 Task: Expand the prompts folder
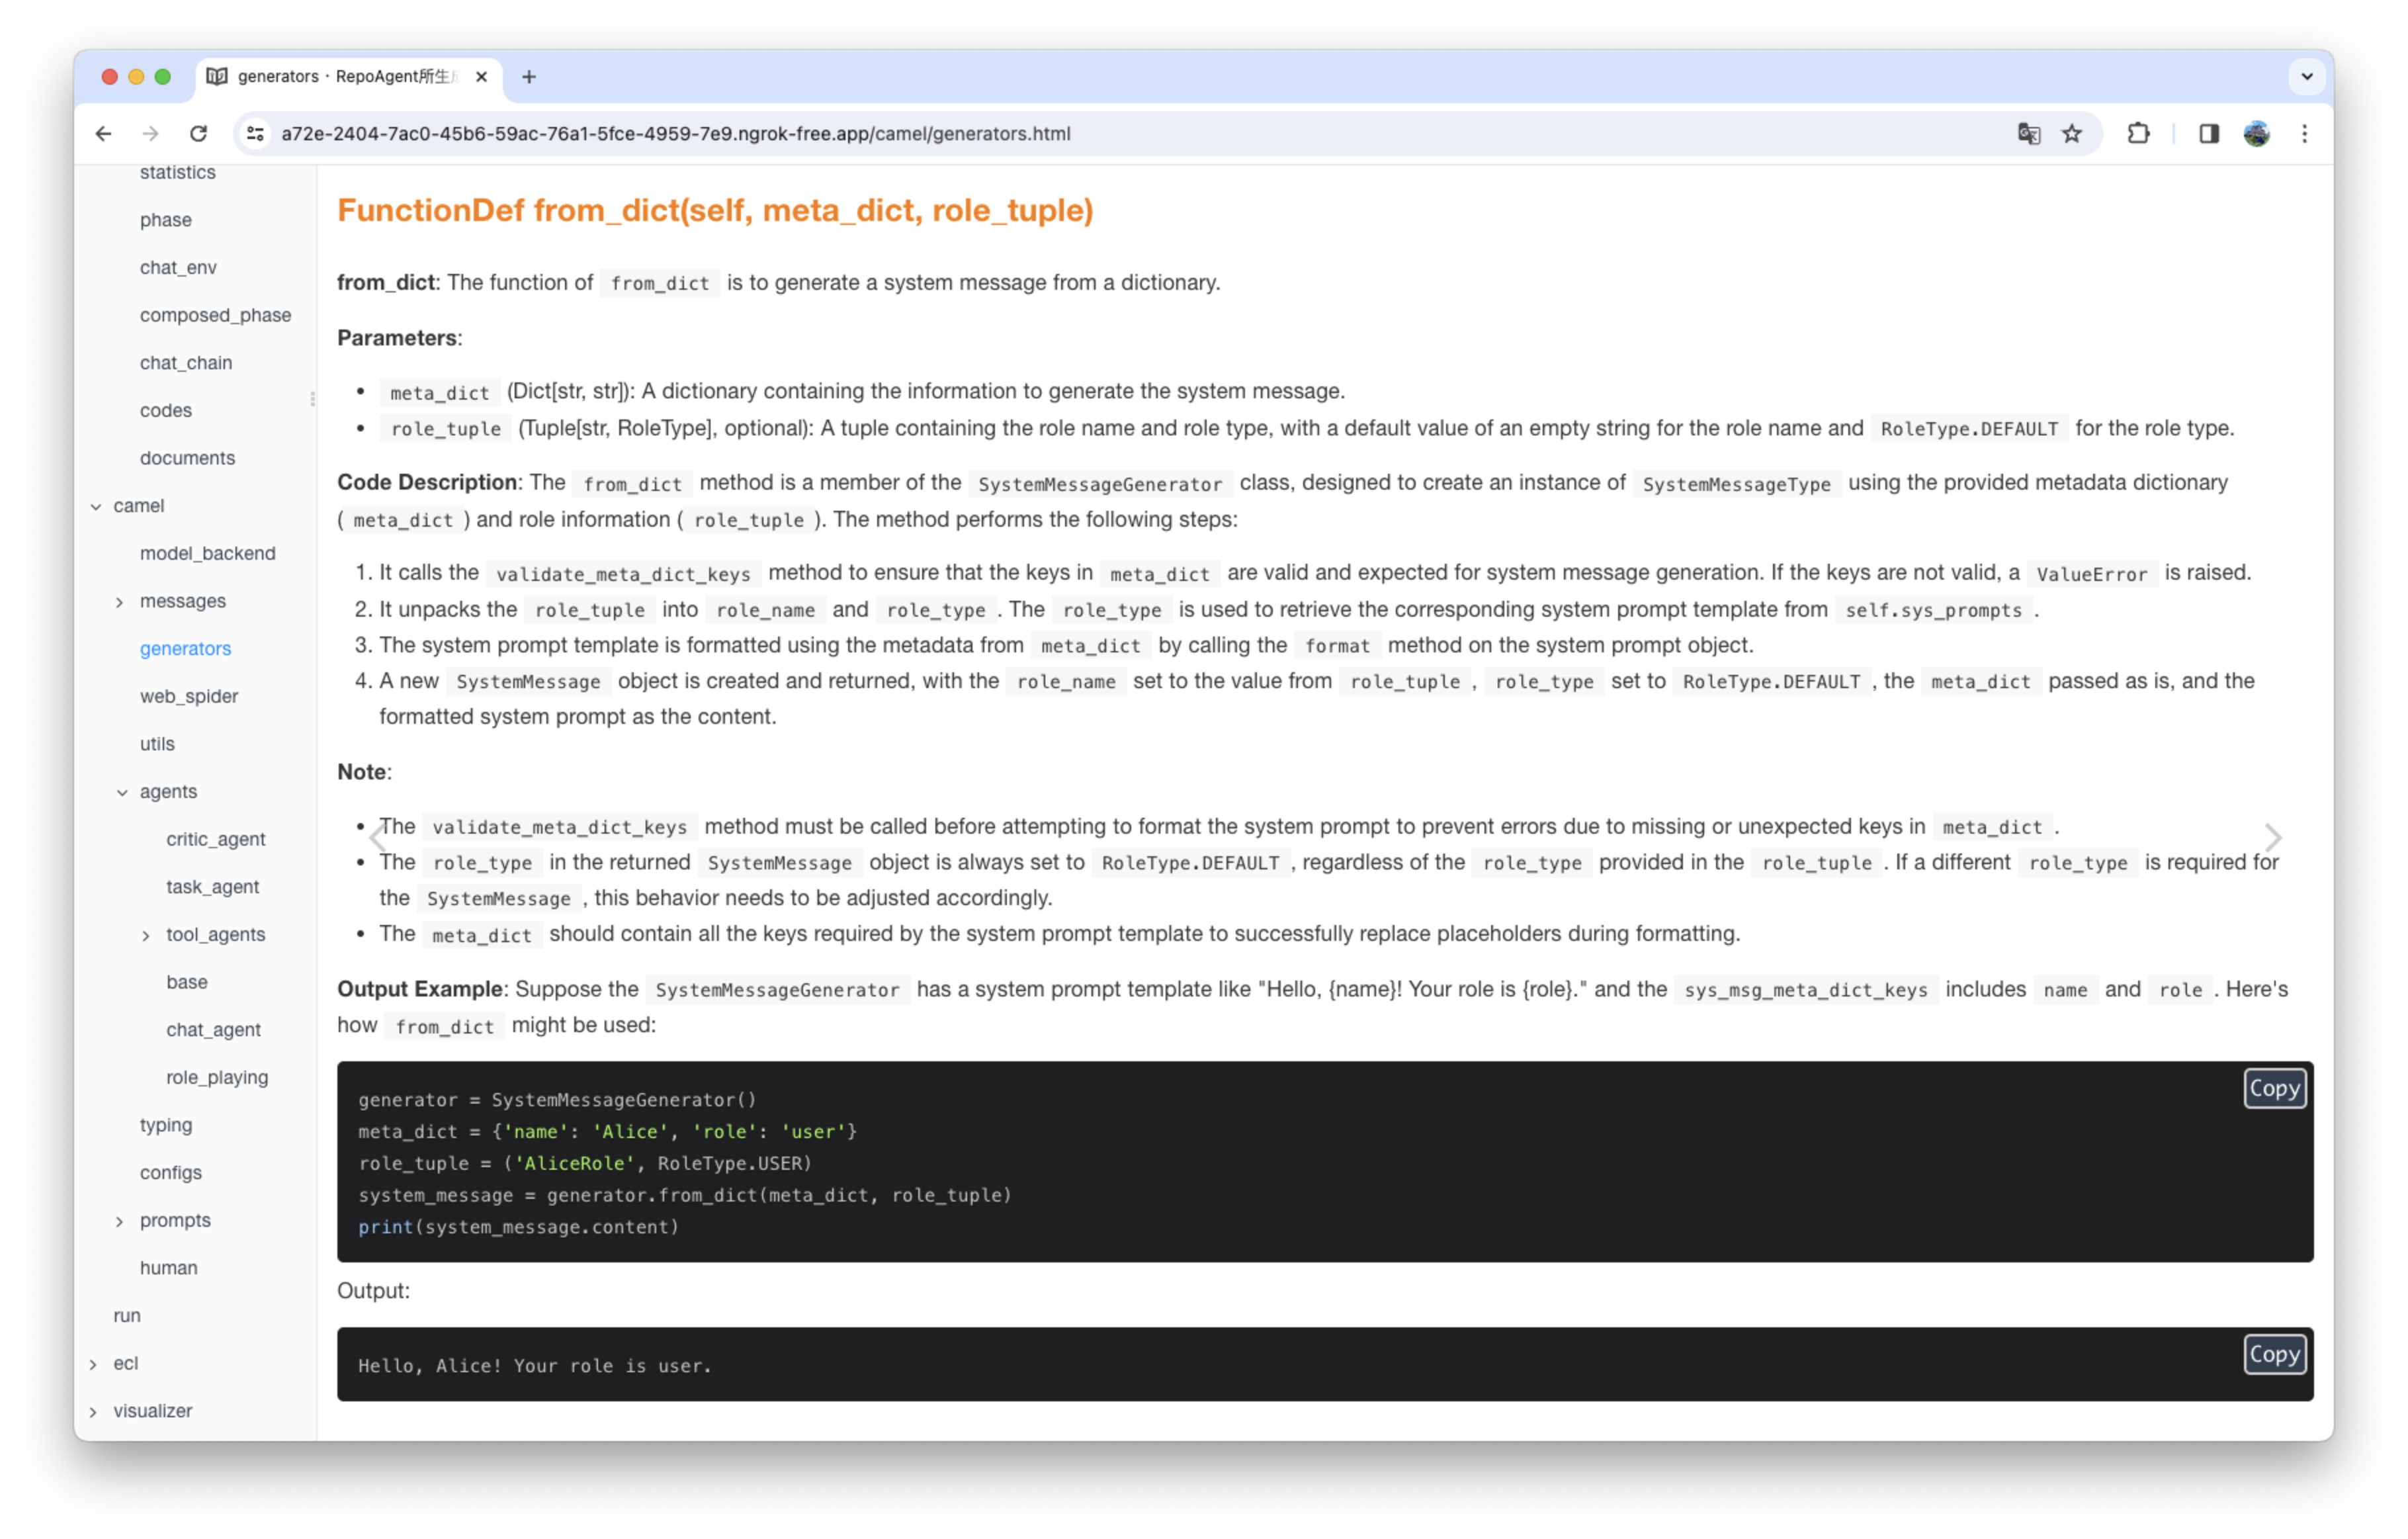[x=120, y=1222]
